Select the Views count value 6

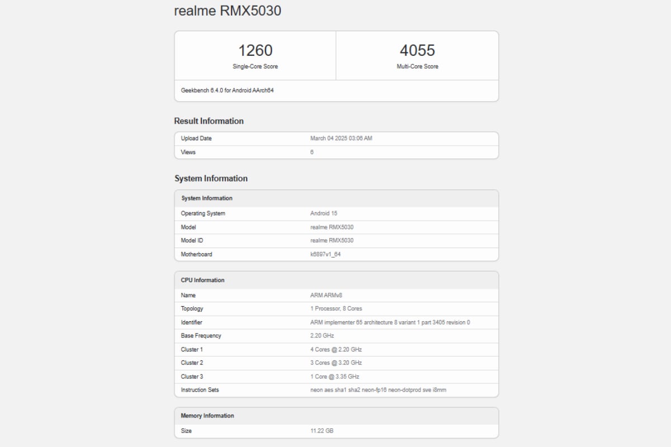click(312, 152)
